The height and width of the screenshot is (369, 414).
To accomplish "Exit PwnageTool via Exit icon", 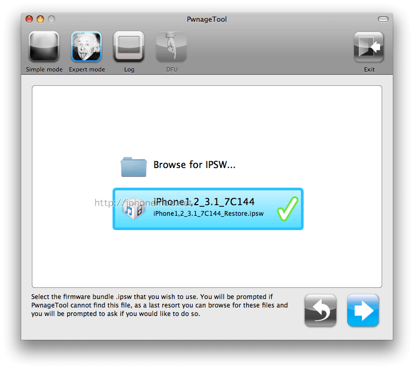I will (x=369, y=47).
